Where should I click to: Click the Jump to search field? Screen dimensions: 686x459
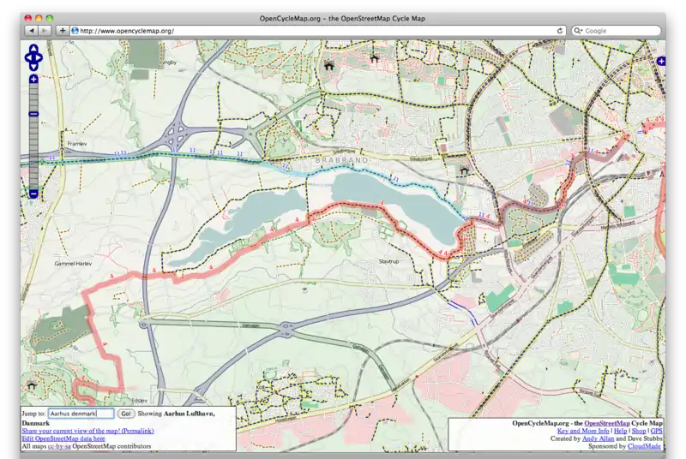pyautogui.click(x=81, y=413)
